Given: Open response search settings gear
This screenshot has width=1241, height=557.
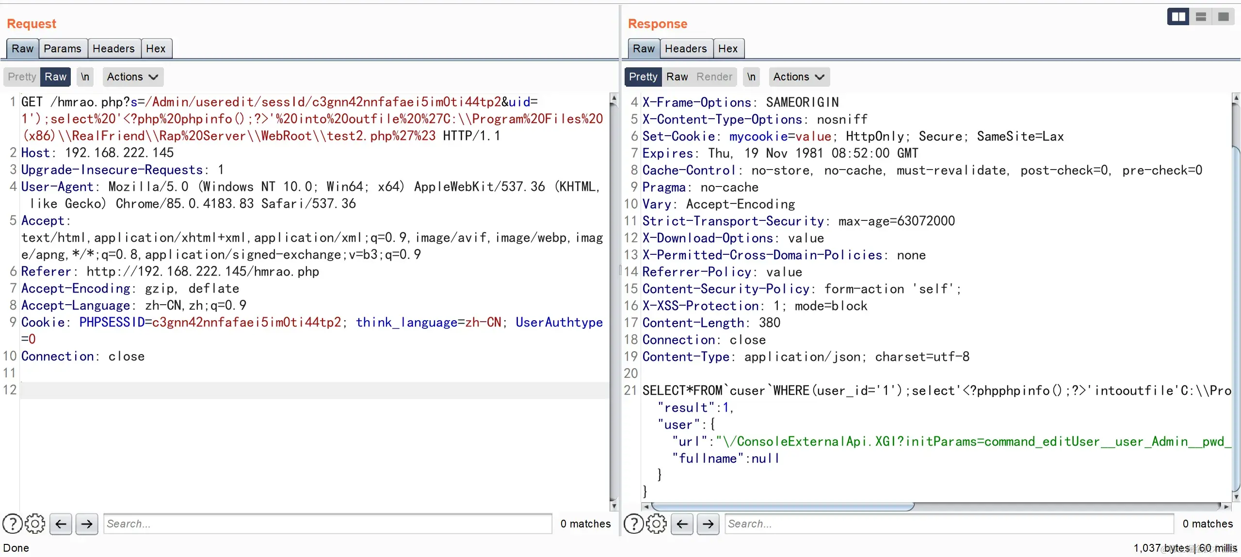Looking at the screenshot, I should tap(656, 524).
